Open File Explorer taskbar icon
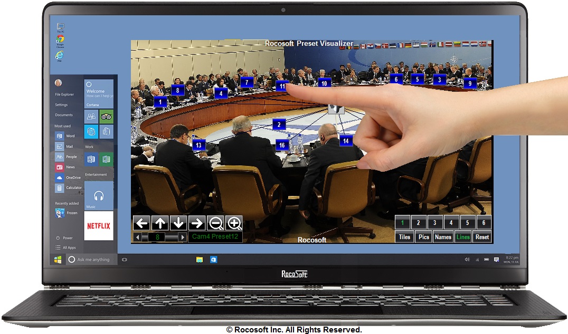Viewport: 568px width, 334px height. coord(199,260)
